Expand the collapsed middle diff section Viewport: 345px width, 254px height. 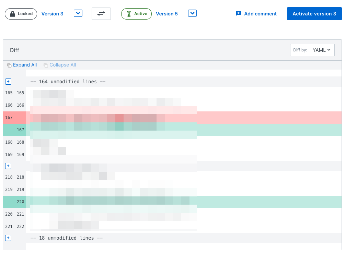pos(9,166)
